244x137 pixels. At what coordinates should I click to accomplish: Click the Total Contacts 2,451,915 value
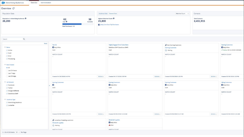pos(199,21)
